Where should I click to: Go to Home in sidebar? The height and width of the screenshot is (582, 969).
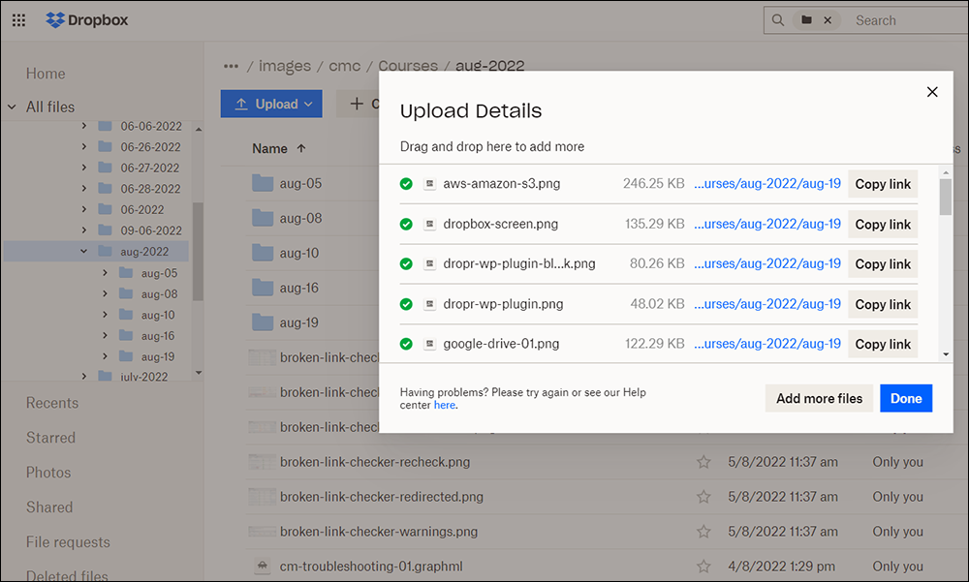pyautogui.click(x=46, y=74)
